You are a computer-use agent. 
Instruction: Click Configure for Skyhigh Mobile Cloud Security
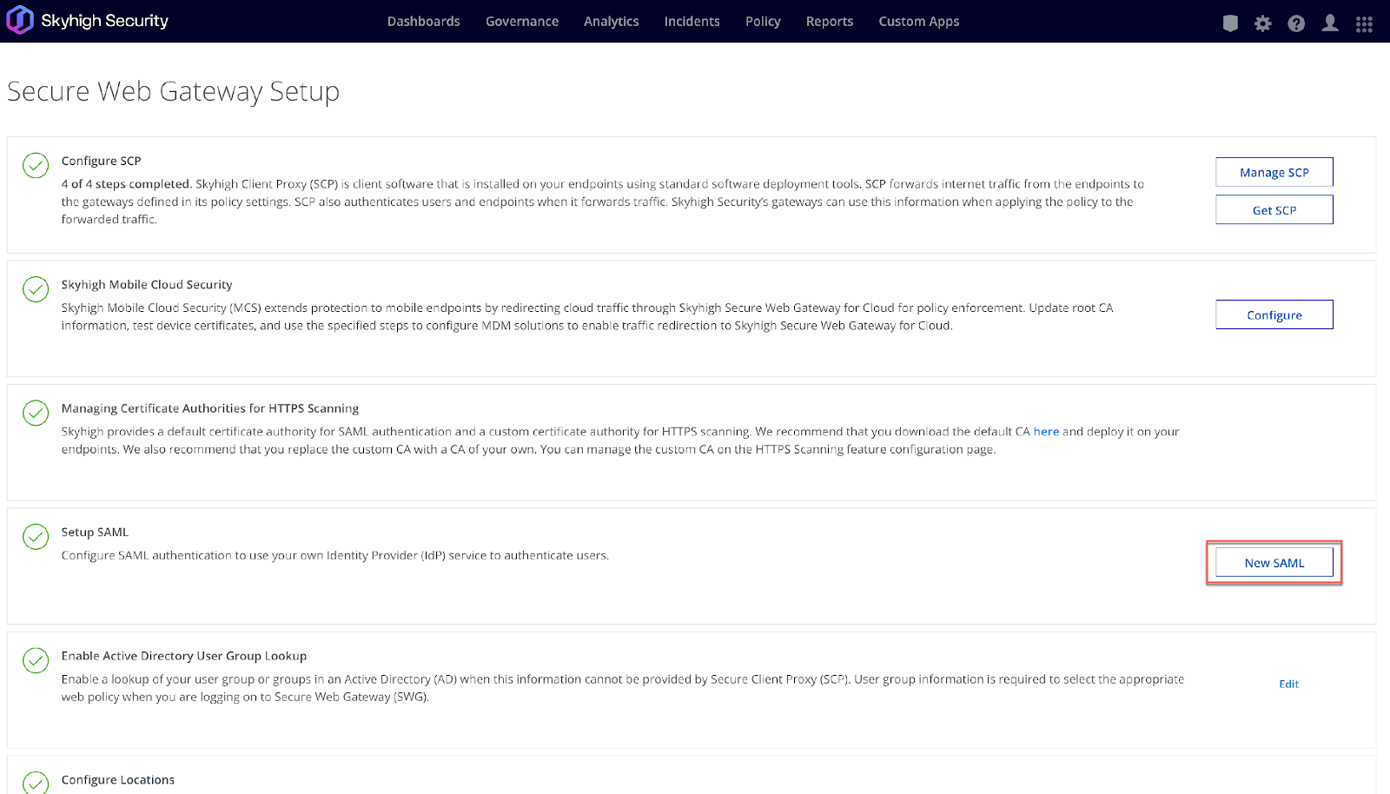(1274, 314)
